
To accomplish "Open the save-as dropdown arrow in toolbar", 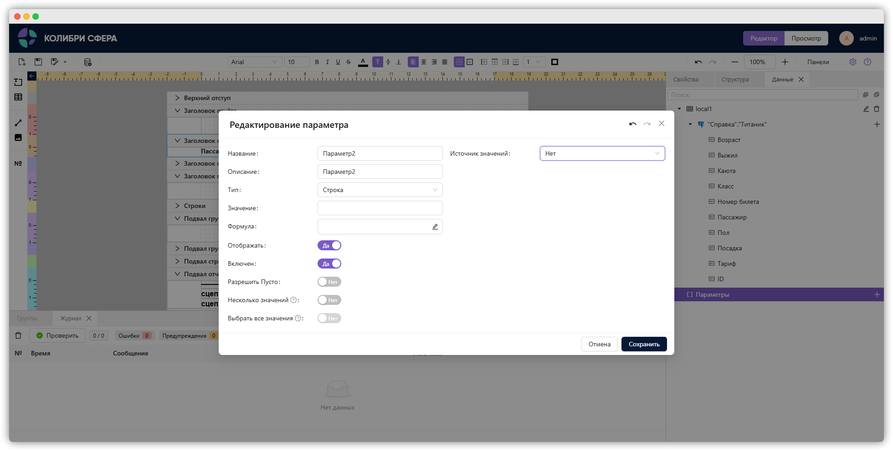I will point(65,62).
